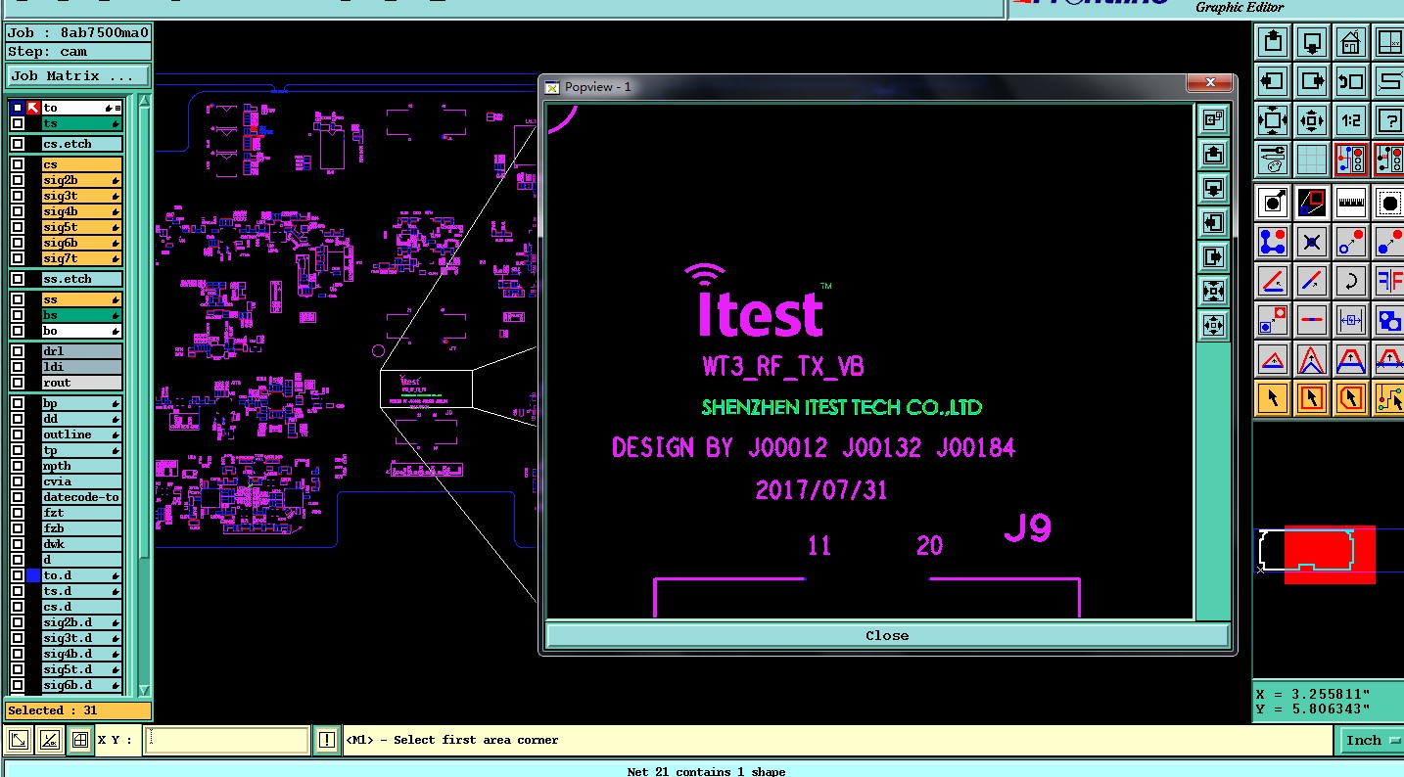Toggle the checkbox for layer cs
The height and width of the screenshot is (777, 1404).
[17, 164]
